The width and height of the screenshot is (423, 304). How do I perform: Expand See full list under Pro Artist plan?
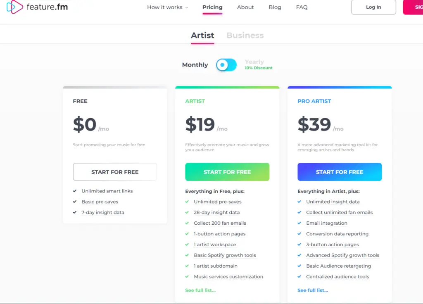pyautogui.click(x=313, y=290)
